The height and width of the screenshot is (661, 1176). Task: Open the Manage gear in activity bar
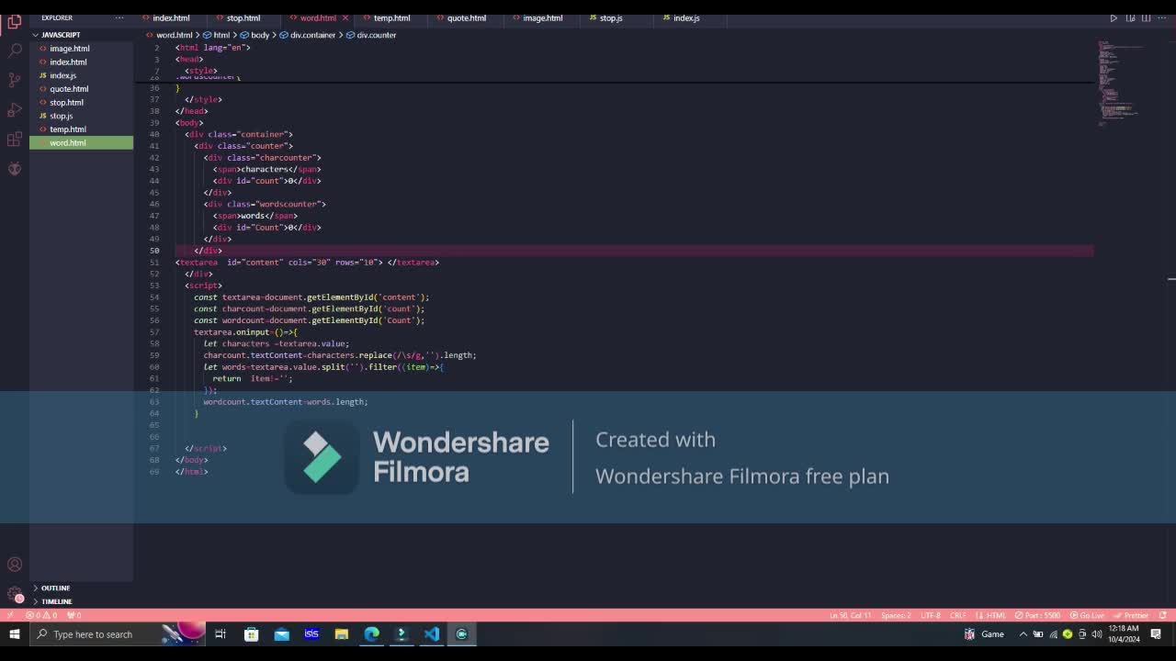pyautogui.click(x=15, y=595)
